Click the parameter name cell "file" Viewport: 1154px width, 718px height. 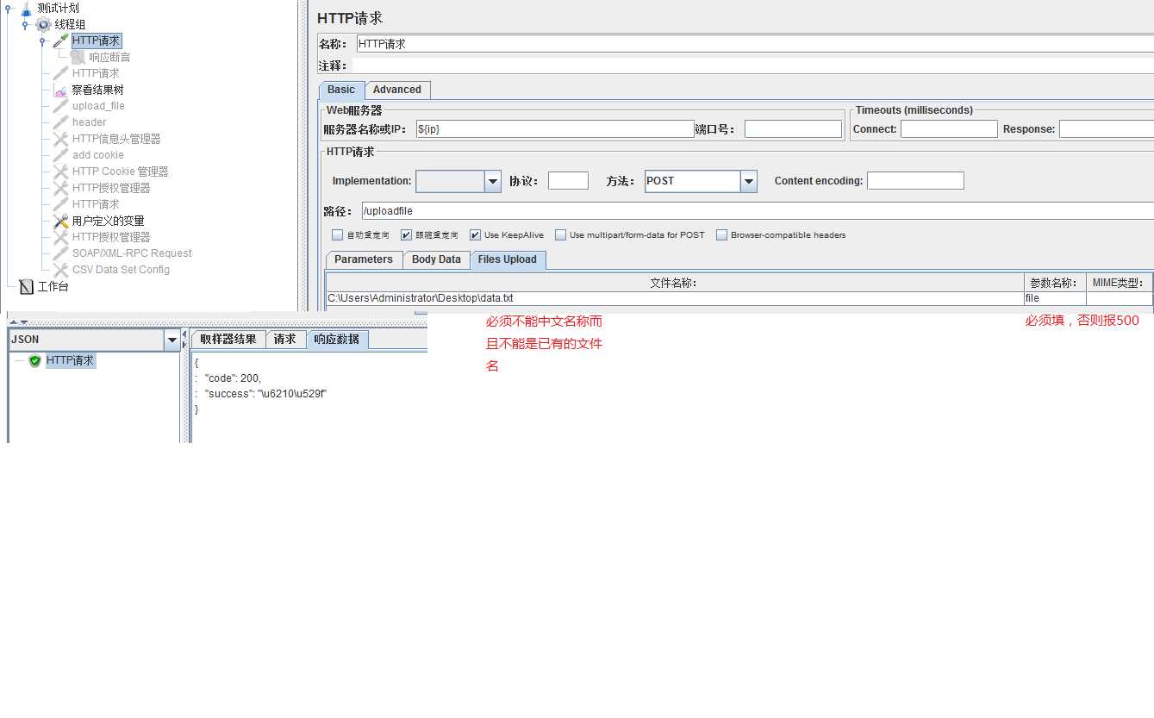[x=1055, y=298]
